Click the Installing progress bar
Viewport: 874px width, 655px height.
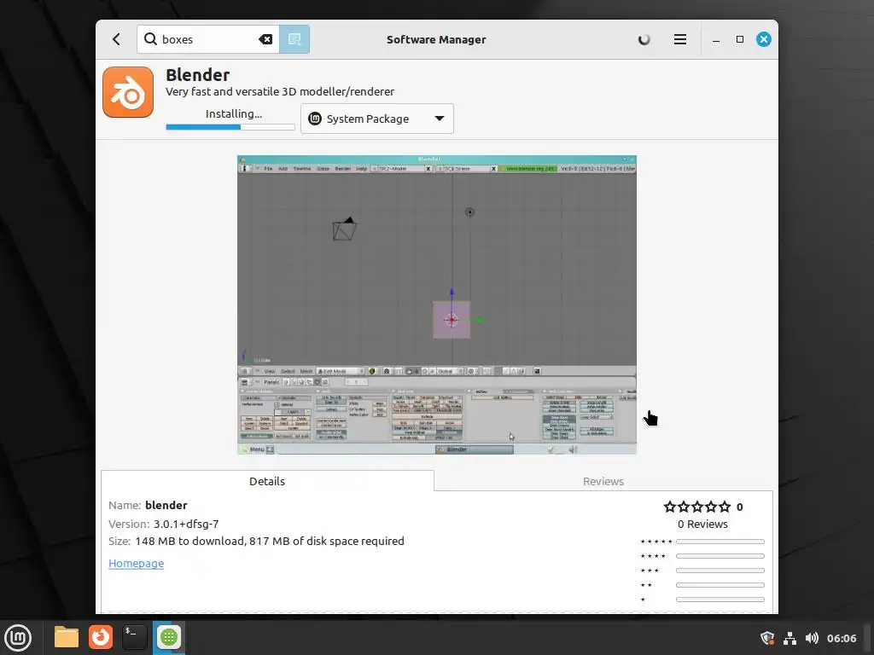[x=230, y=127]
